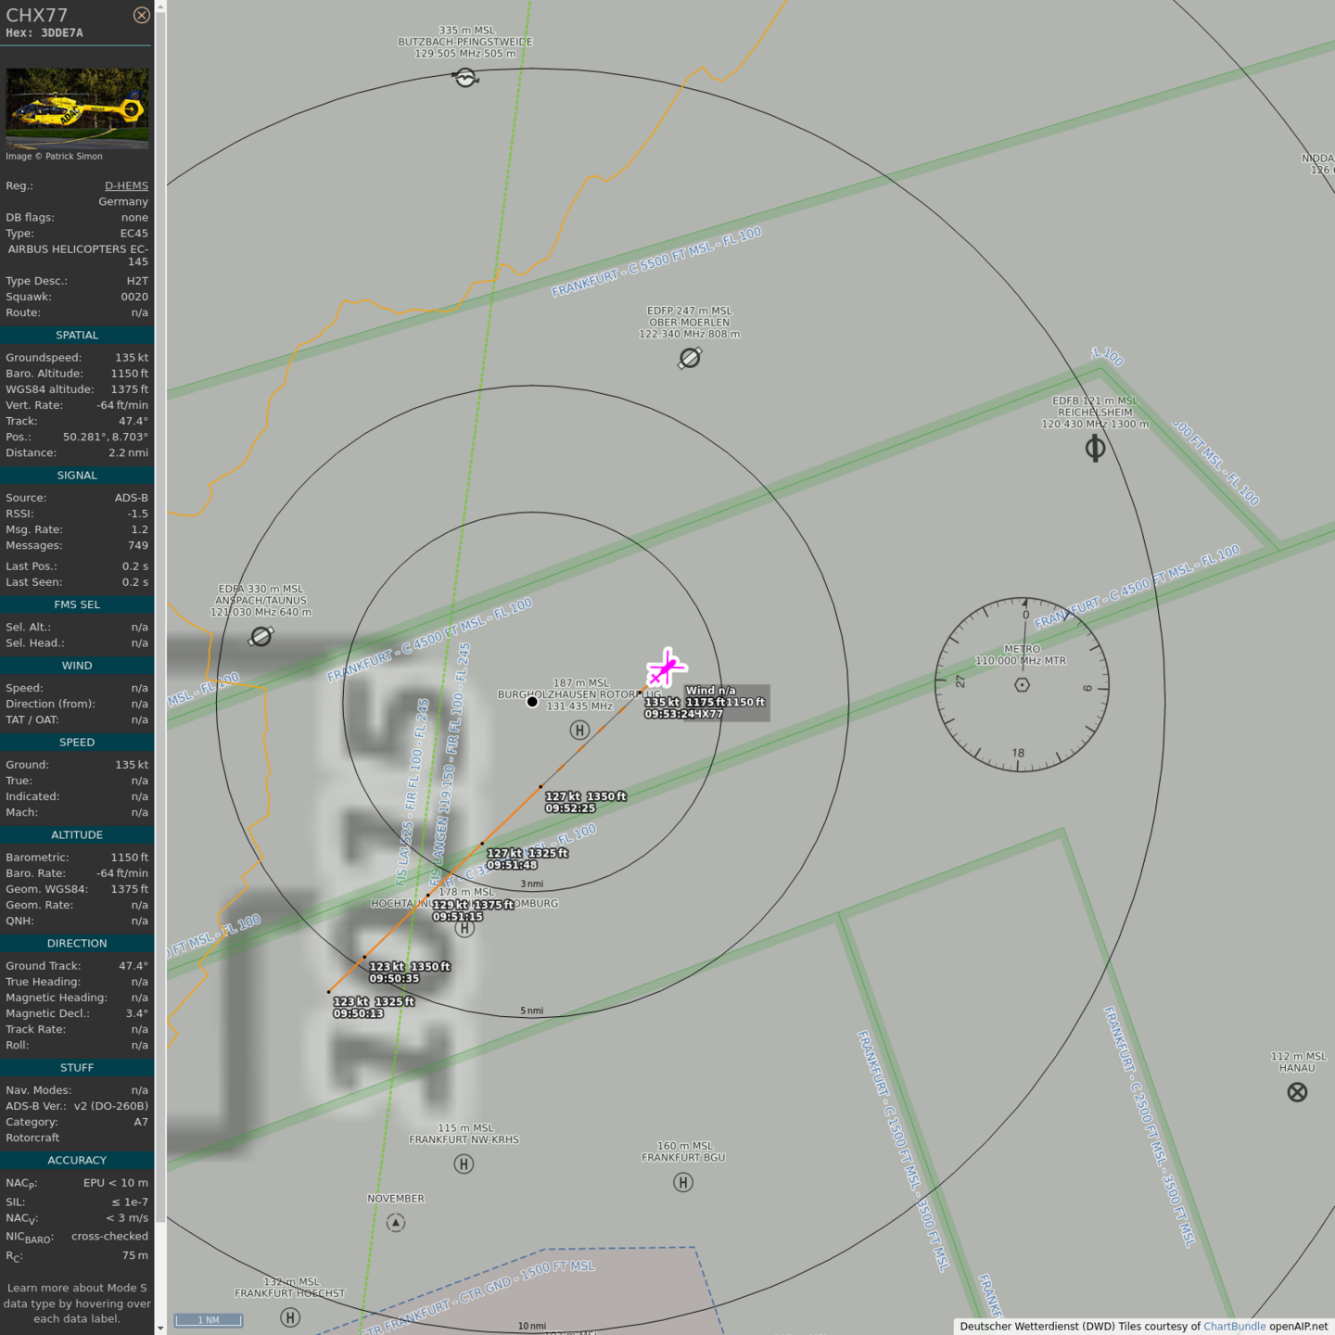Viewport: 1335px width, 1335px height.
Task: Click the NOVEMBER reporting point triangle
Action: (396, 1223)
